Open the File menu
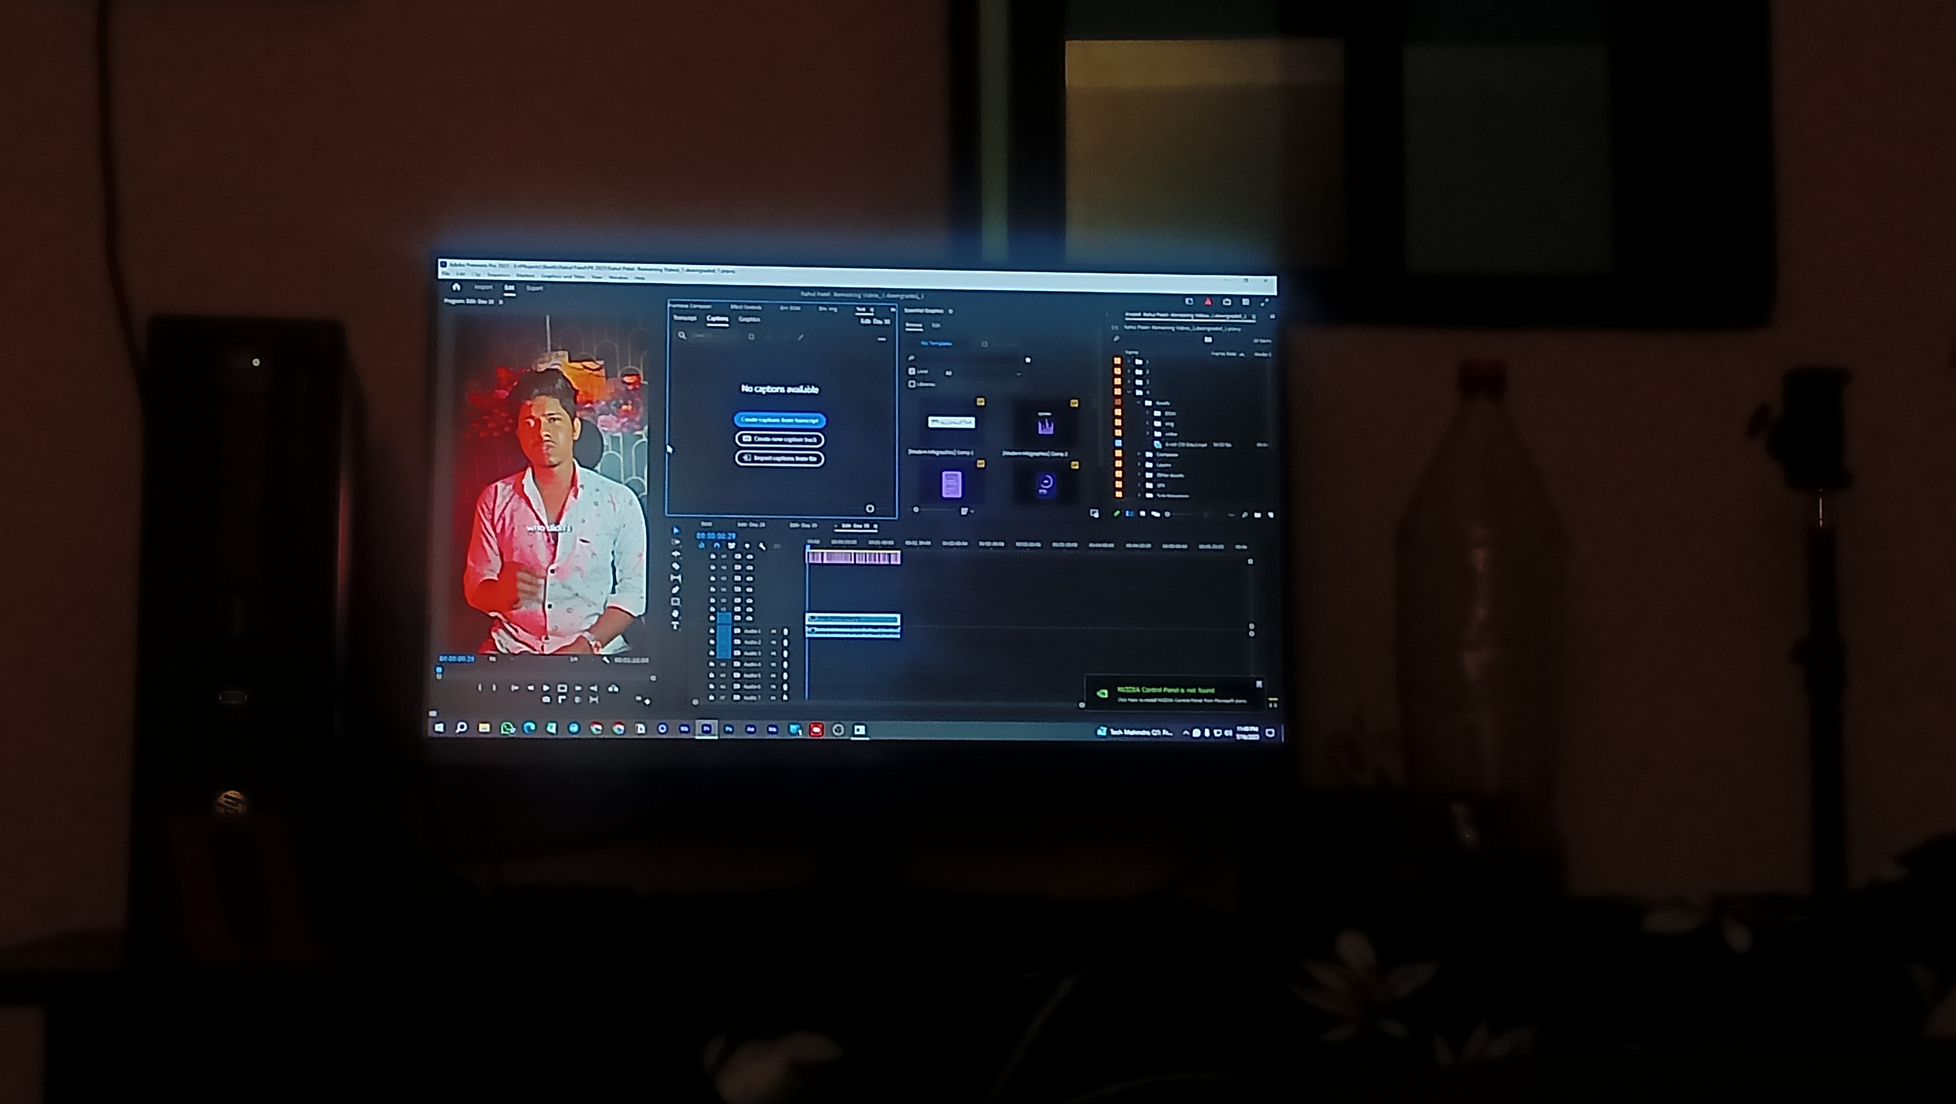 pyautogui.click(x=446, y=275)
